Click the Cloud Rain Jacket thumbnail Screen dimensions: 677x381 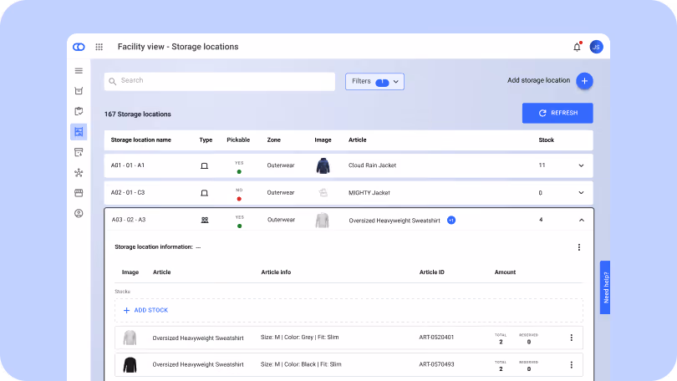click(x=323, y=165)
